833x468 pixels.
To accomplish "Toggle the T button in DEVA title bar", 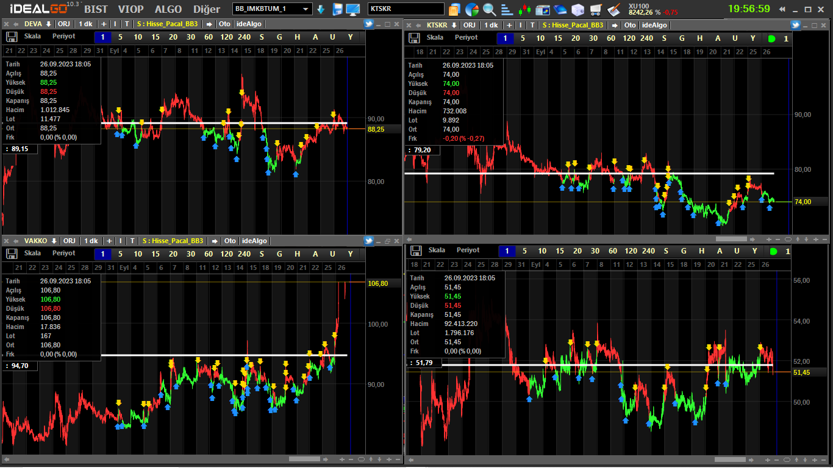I will tap(126, 24).
